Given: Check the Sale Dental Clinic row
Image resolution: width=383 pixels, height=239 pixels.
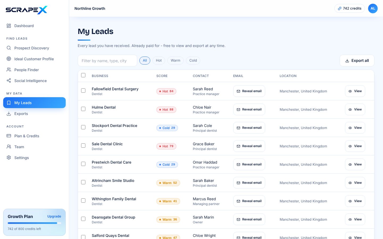Looking at the screenshot, I should (83, 146).
